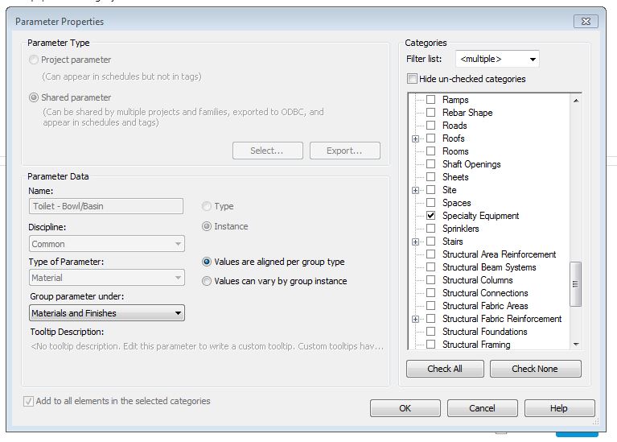Check Structural Fabric Reinforcement box
Viewport: 617px width, 442px height.
coord(431,318)
